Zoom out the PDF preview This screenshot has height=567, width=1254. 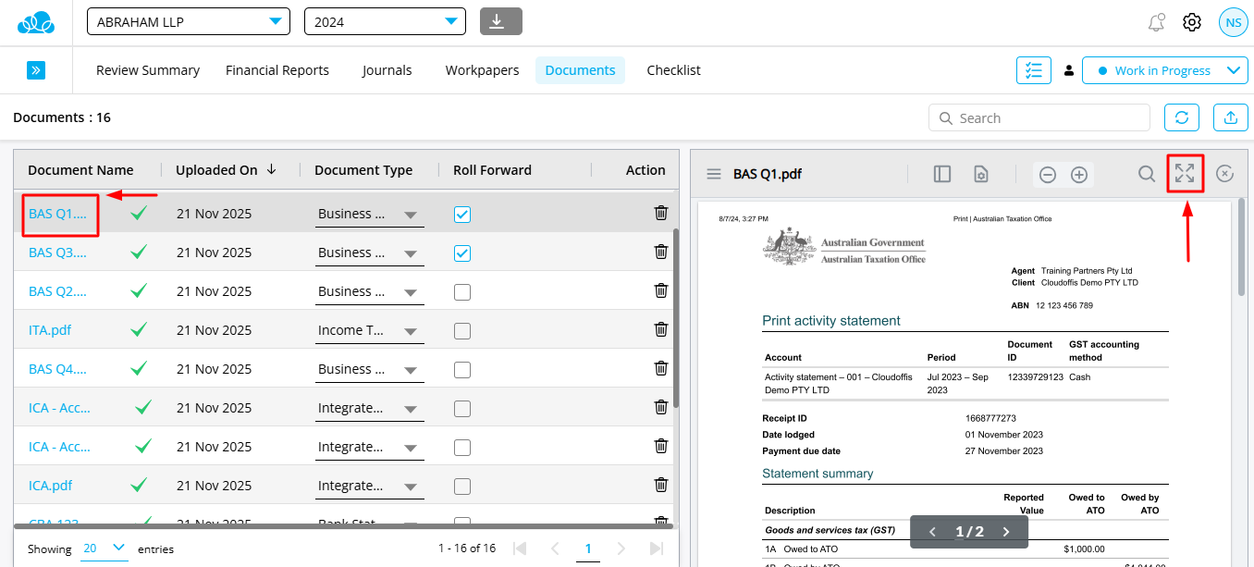pos(1048,175)
